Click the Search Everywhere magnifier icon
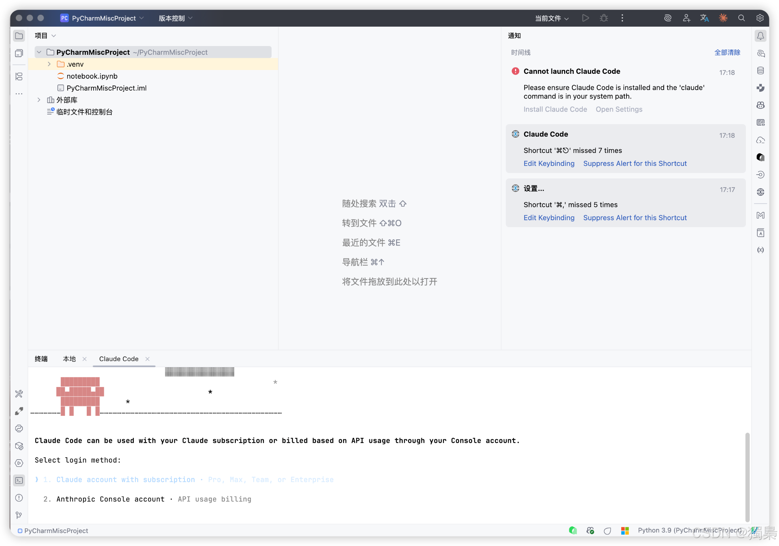This screenshot has width=779, height=546. [x=741, y=18]
